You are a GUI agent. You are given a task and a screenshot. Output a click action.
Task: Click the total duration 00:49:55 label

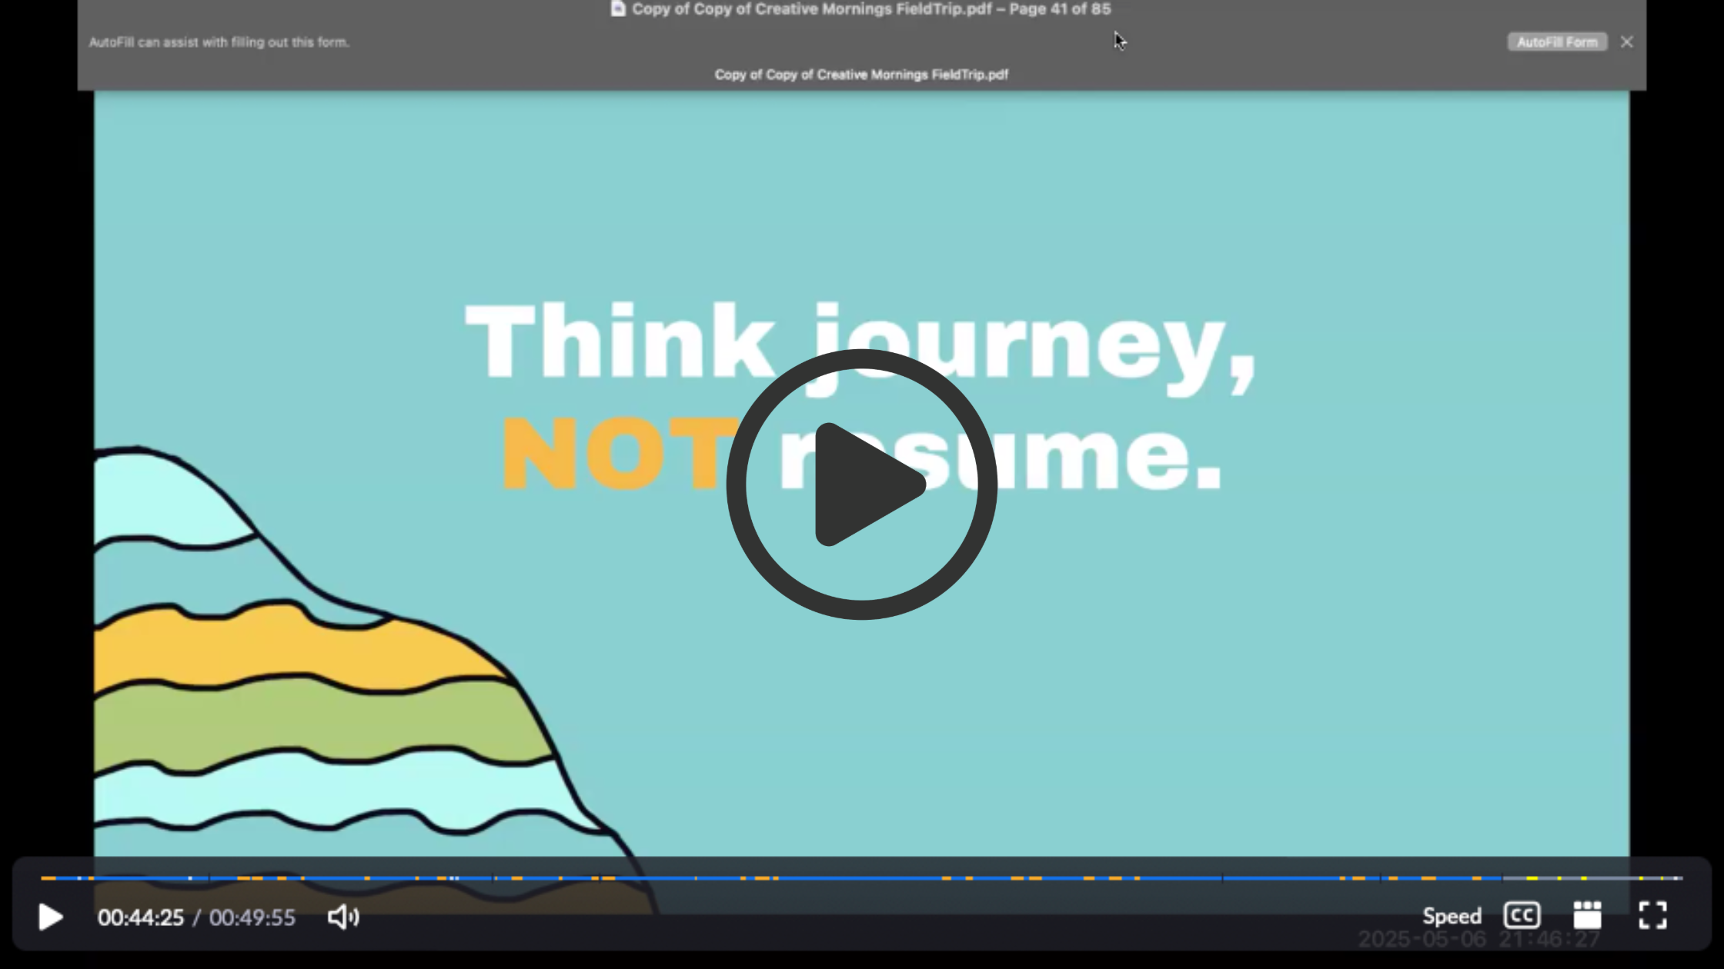click(x=252, y=917)
